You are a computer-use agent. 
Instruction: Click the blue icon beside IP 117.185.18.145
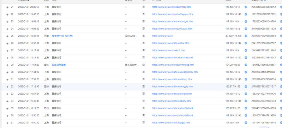click(x=246, y=101)
